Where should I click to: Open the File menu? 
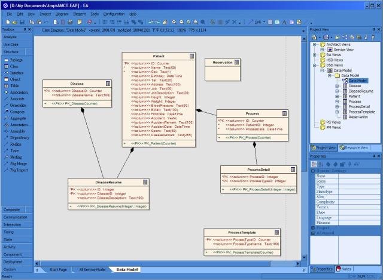pos(10,14)
